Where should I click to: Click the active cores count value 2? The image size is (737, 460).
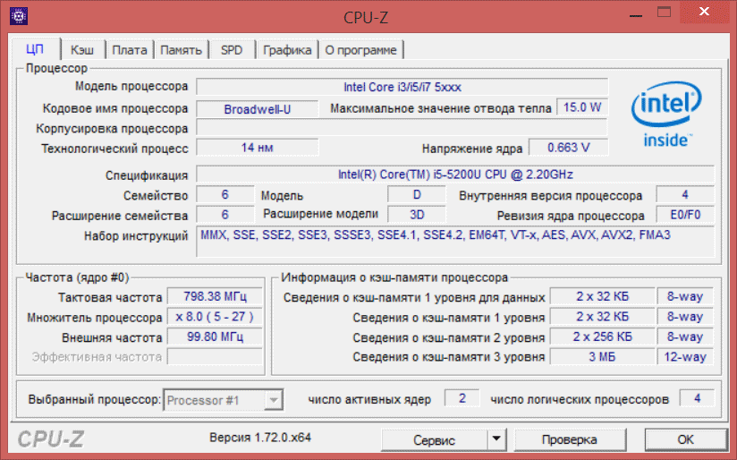coord(462,398)
